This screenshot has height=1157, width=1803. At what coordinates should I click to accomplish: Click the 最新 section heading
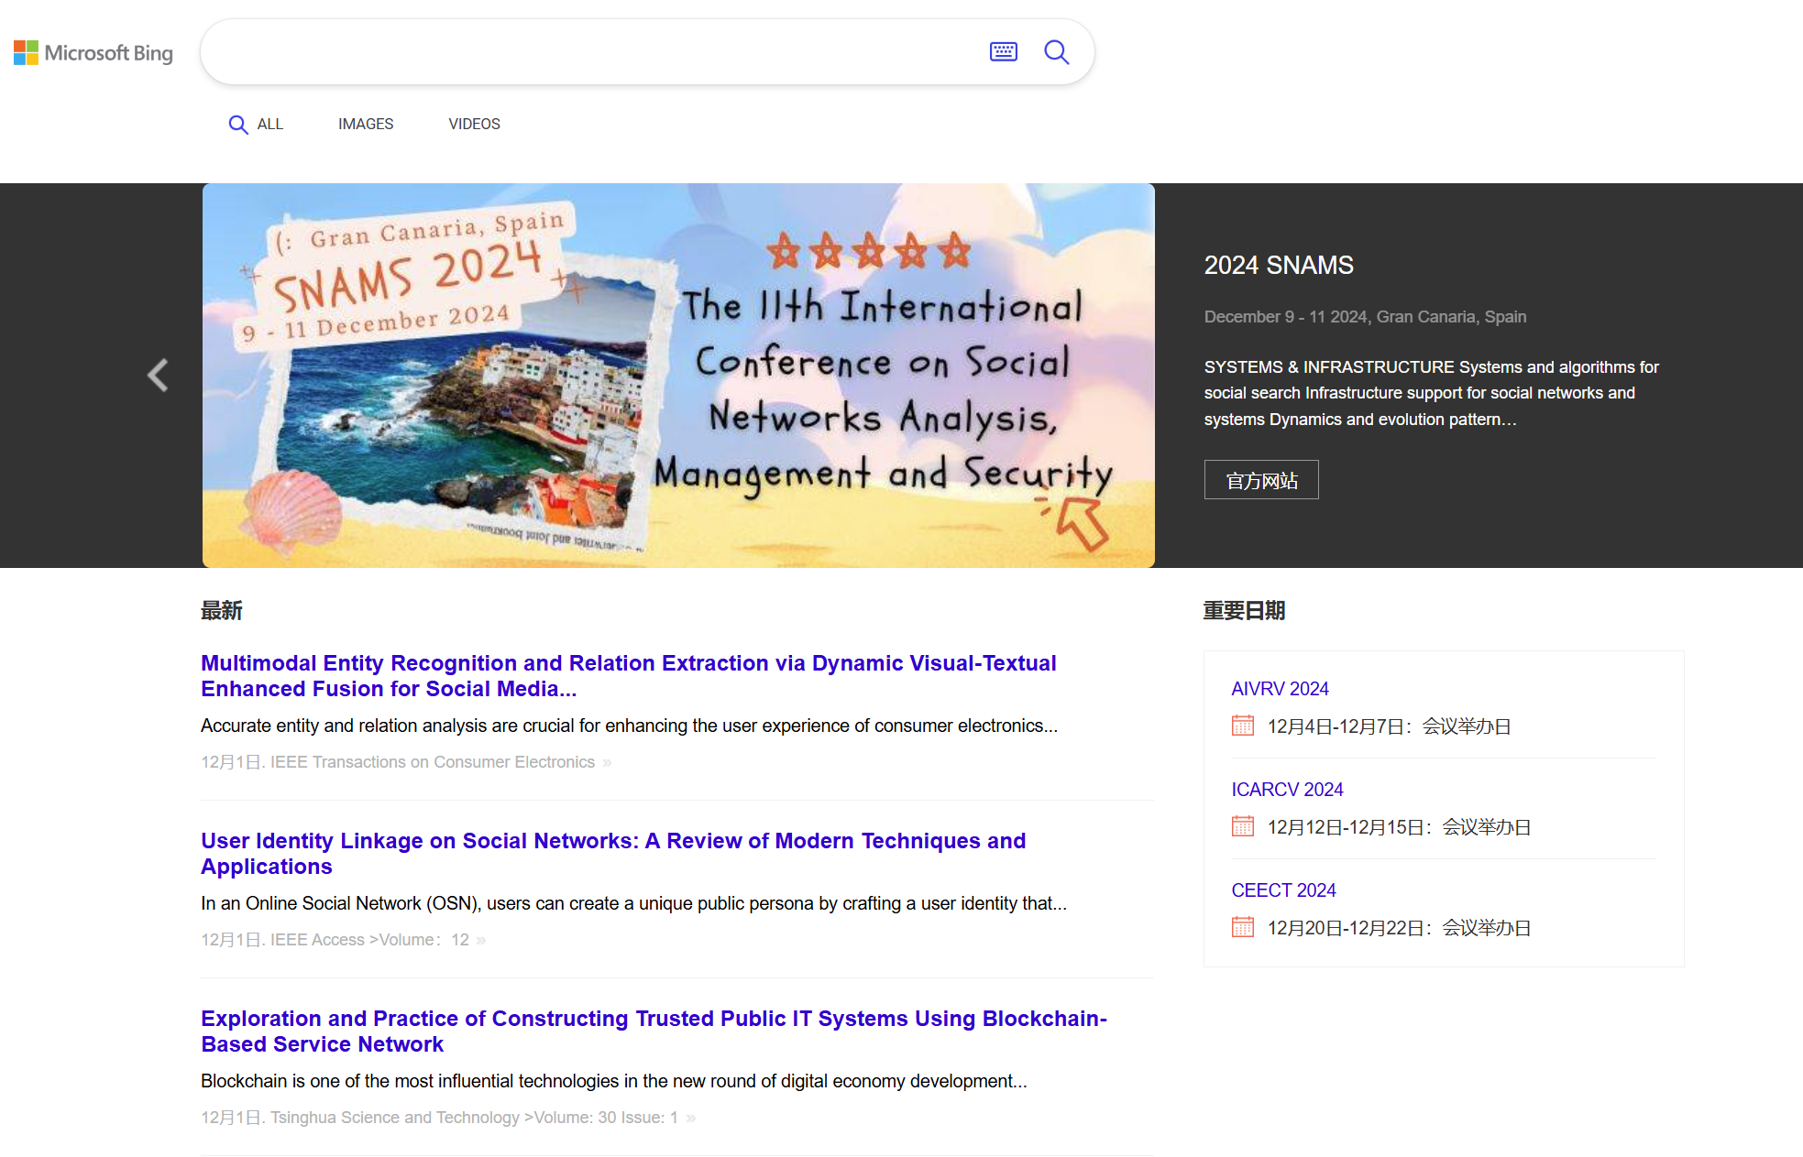pos(222,611)
